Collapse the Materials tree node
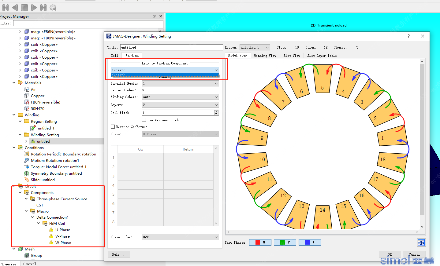The width and height of the screenshot is (440, 266). pyautogui.click(x=14, y=83)
